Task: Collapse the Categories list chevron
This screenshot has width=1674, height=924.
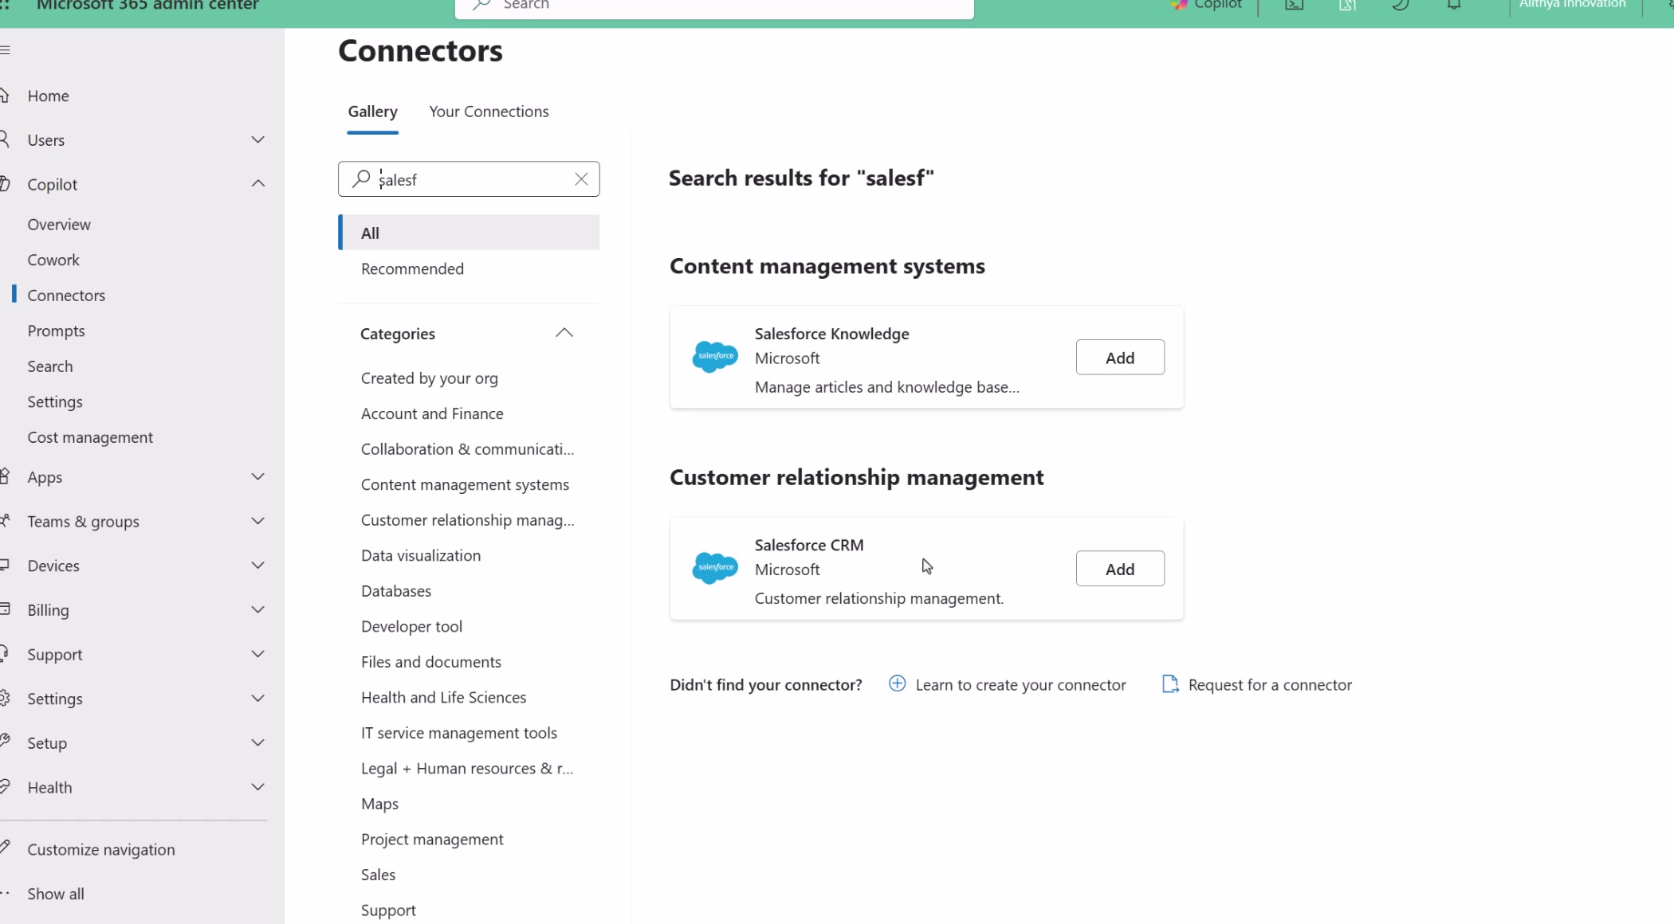Action: [564, 333]
